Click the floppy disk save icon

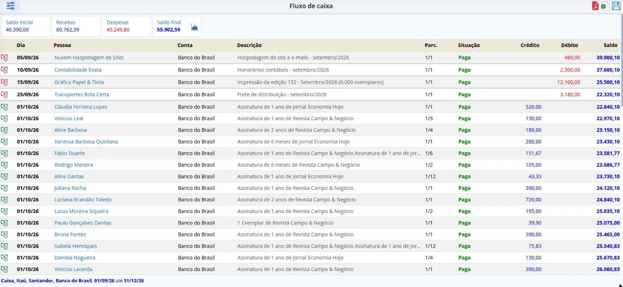pos(616,6)
